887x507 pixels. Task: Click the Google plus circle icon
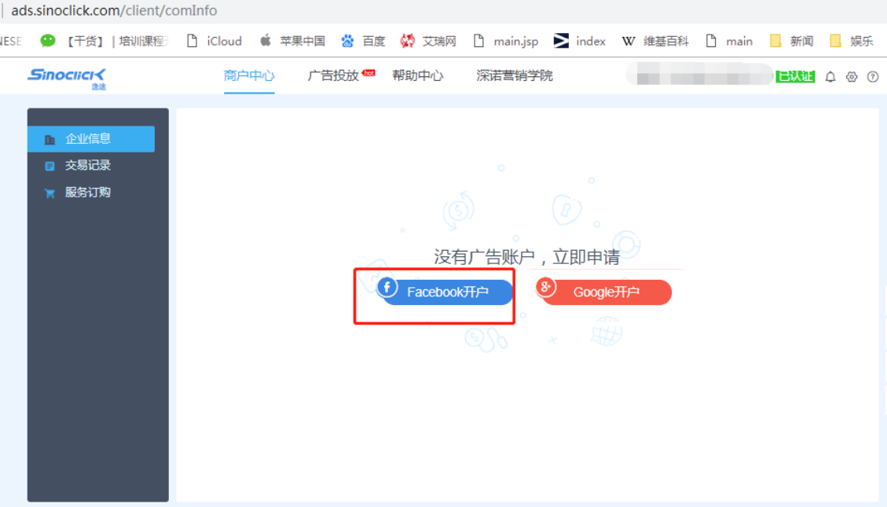(546, 288)
